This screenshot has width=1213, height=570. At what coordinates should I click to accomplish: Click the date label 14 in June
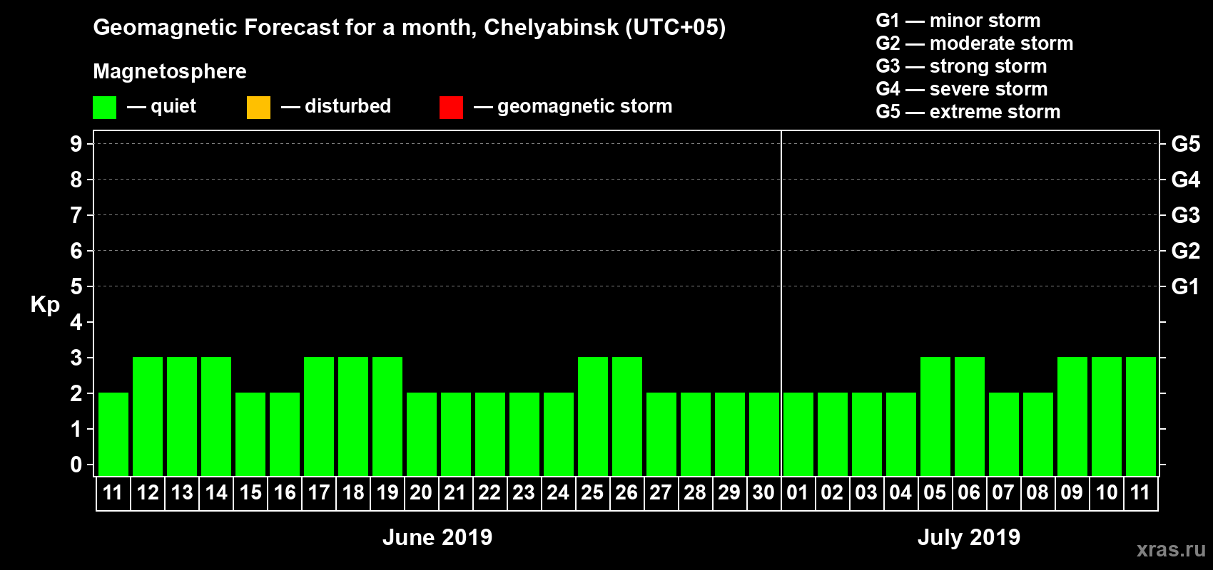click(x=216, y=493)
